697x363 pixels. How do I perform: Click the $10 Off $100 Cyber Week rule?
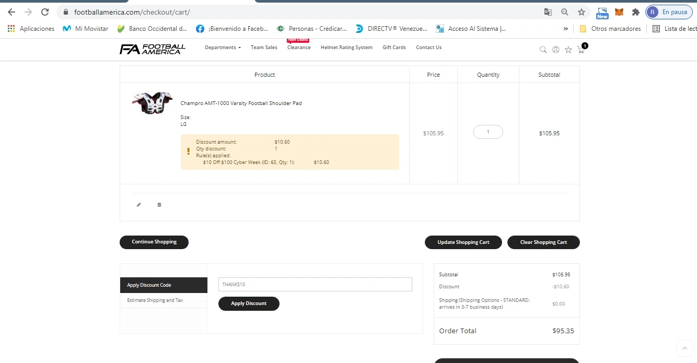click(x=249, y=162)
